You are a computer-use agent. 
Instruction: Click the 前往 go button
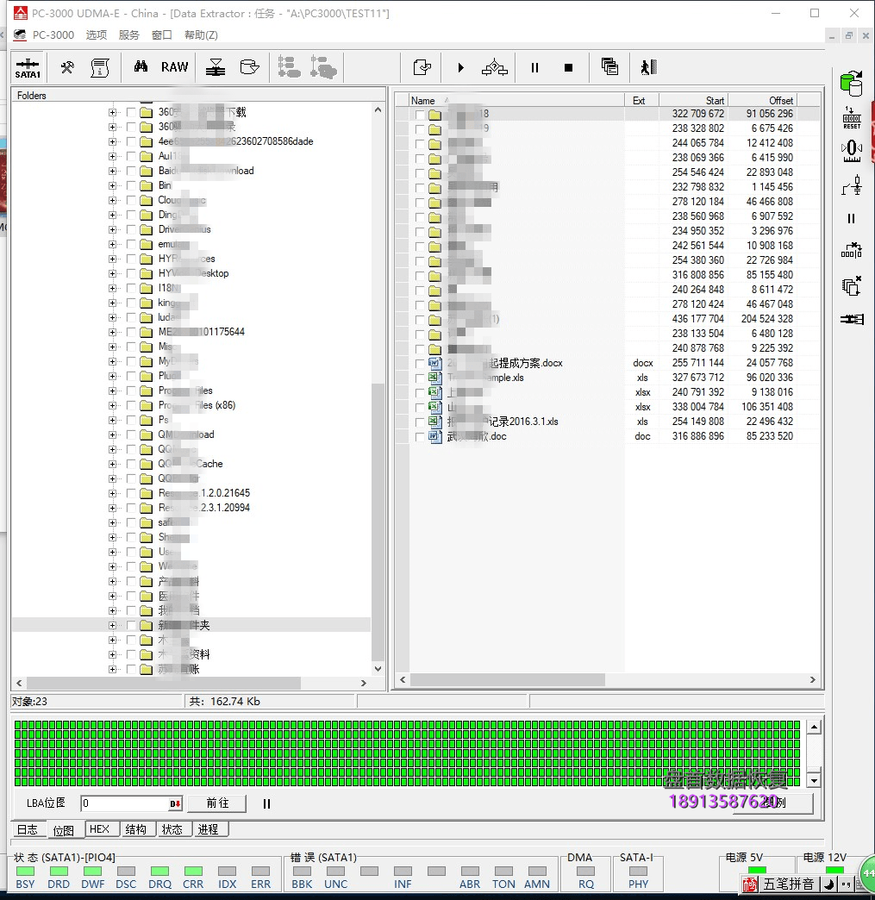(x=217, y=803)
